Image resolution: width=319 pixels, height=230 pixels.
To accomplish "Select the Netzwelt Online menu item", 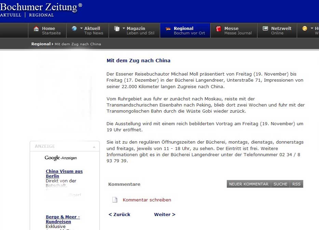I will pos(281,31).
